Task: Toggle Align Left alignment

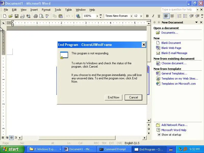Action: point(166,16)
